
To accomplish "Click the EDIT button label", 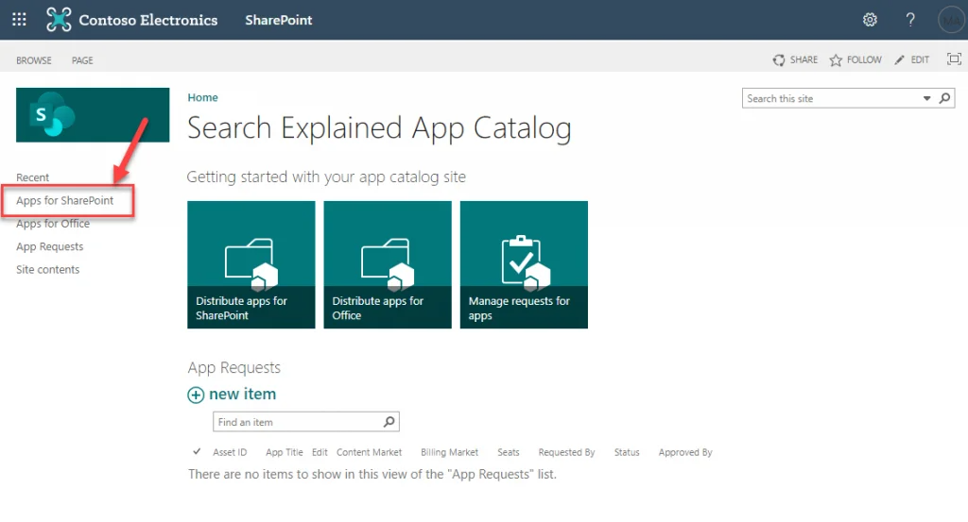I will pyautogui.click(x=920, y=59).
